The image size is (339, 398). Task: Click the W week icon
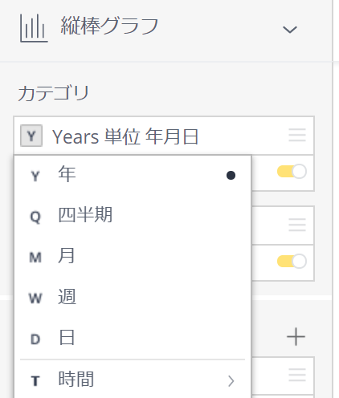pyautogui.click(x=35, y=298)
